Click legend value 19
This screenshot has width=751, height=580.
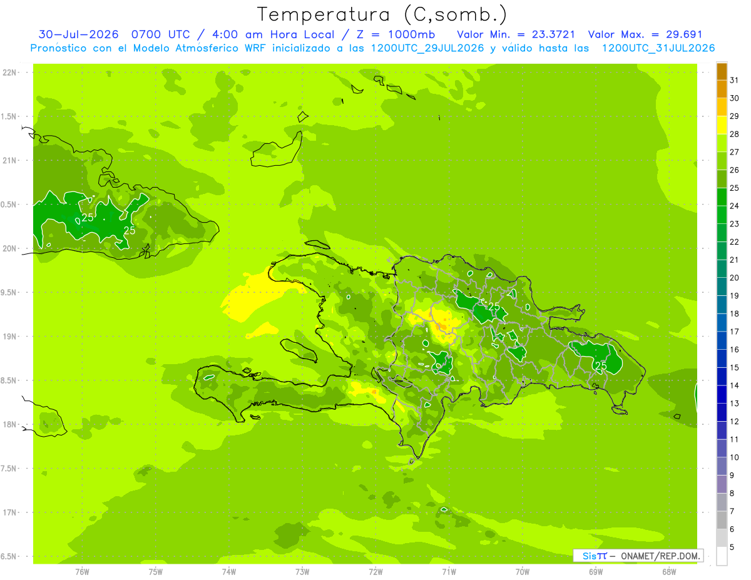(x=734, y=296)
